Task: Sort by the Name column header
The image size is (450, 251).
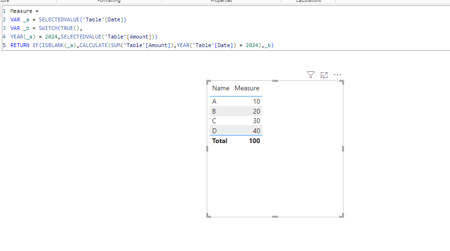Action: click(x=220, y=88)
